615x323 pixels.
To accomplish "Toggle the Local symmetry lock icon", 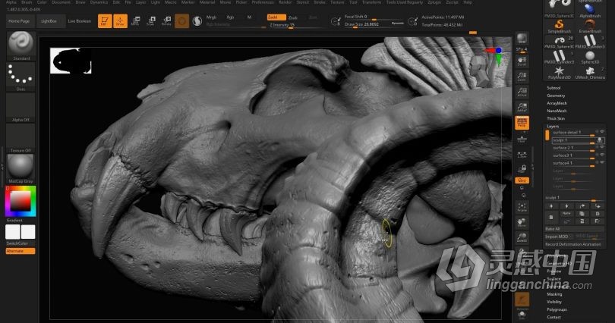I will tap(522, 169).
